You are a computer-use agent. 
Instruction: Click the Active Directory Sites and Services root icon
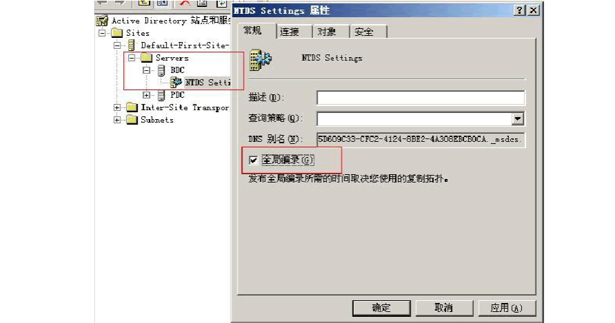click(x=102, y=21)
